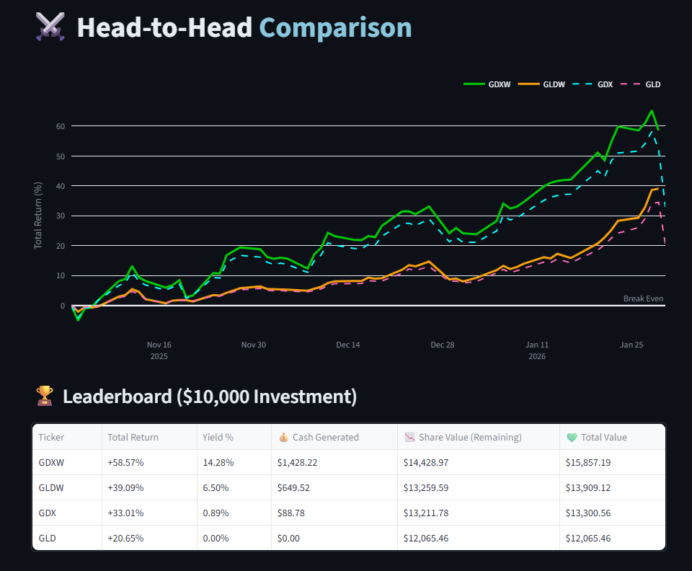Click the chart icon in Share Value header
The width and height of the screenshot is (692, 571).
(410, 438)
